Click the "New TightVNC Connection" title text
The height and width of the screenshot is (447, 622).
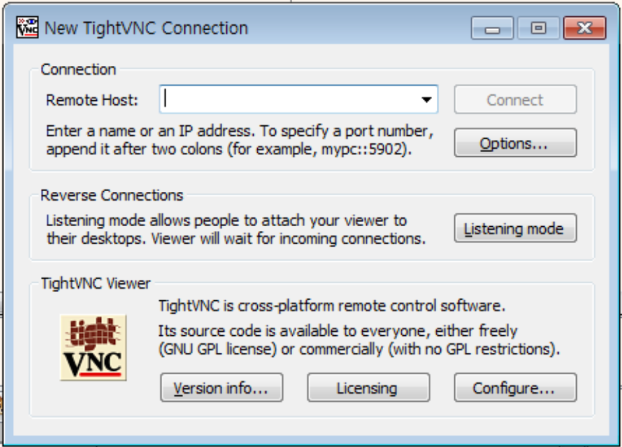click(x=146, y=28)
